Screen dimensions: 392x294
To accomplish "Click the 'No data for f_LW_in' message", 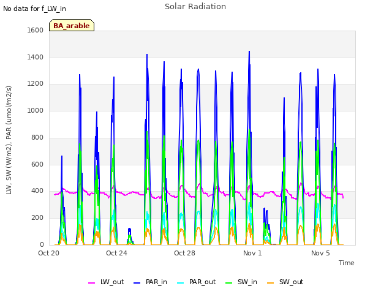I will (x=34, y=9).
